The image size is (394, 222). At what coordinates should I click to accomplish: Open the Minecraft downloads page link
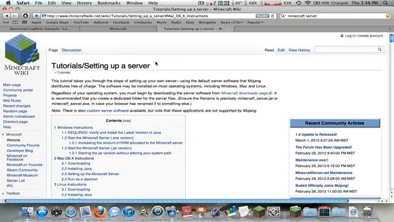[x=246, y=93]
